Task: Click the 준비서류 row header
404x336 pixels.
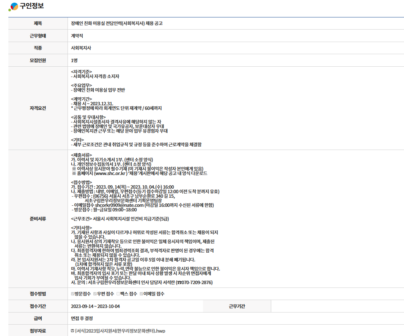Action: coord(38,219)
